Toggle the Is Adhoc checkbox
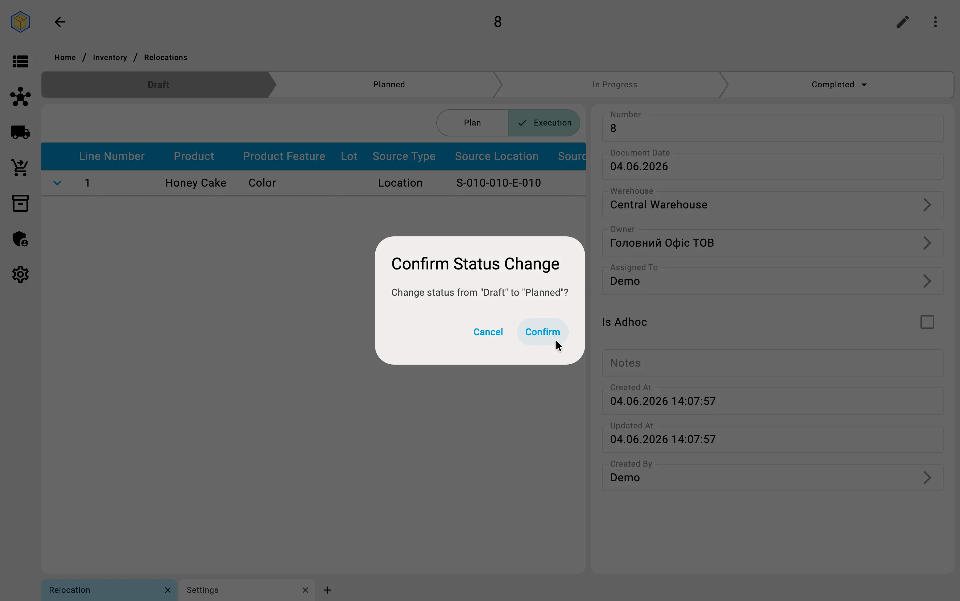Screen dimensions: 960x601 [x=927, y=322]
